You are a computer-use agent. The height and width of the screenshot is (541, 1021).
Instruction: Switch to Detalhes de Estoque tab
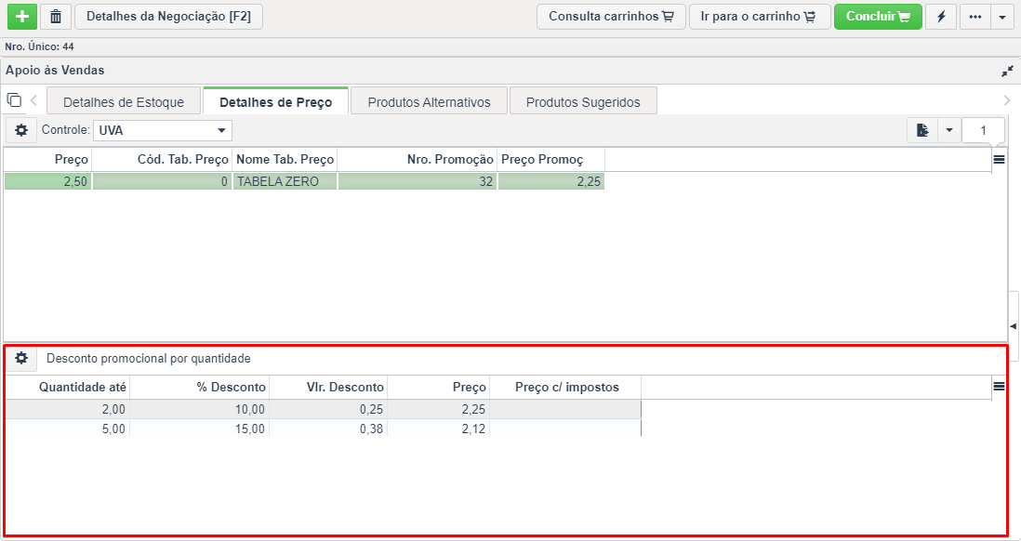click(x=124, y=101)
